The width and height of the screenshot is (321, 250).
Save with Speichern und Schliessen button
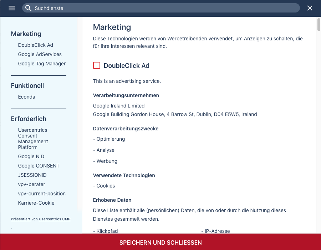pyautogui.click(x=160, y=242)
